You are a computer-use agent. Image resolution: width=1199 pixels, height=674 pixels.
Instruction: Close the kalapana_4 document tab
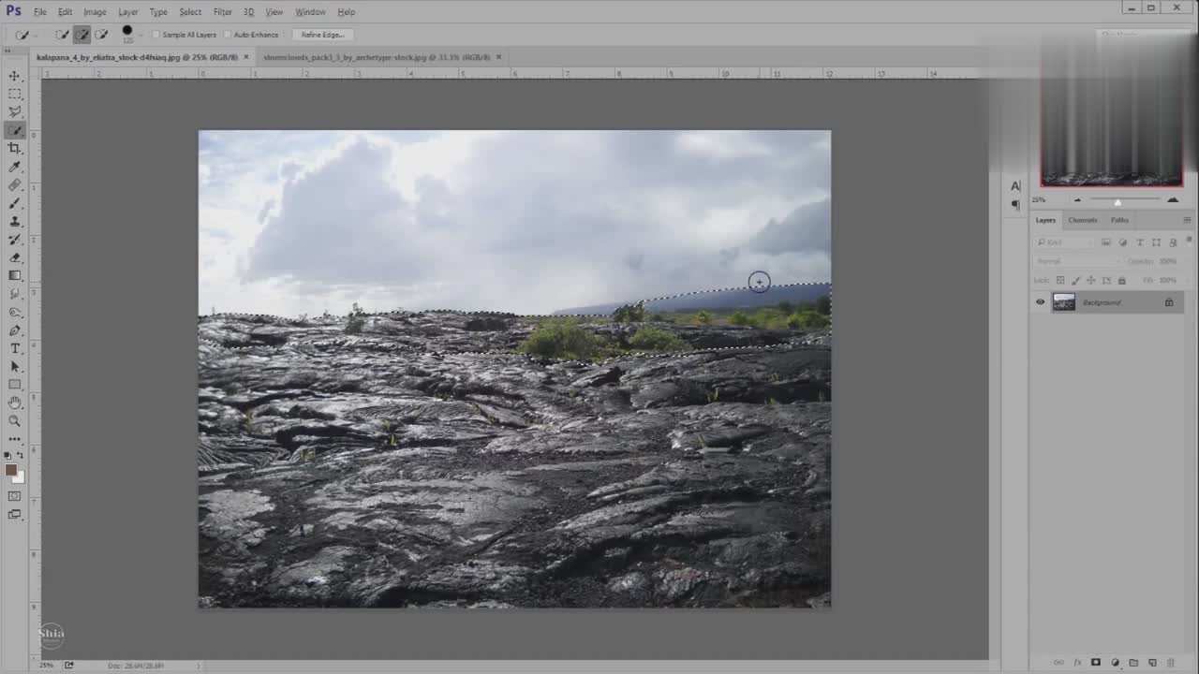(x=246, y=57)
